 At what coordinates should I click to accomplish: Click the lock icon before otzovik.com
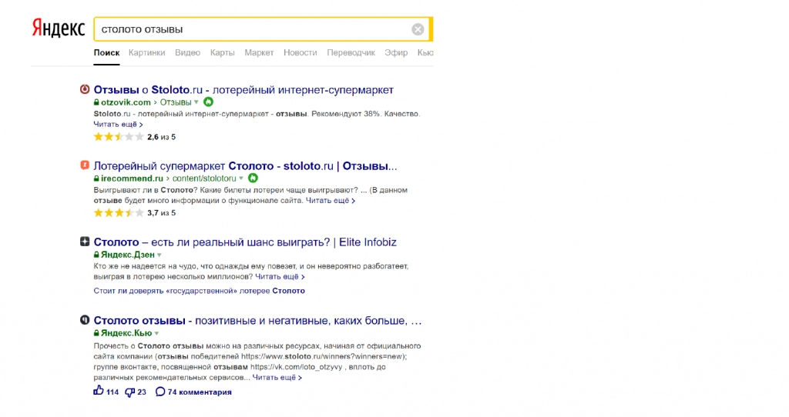coord(96,102)
